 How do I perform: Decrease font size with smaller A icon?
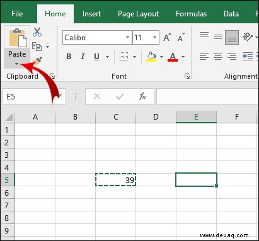[x=181, y=37]
